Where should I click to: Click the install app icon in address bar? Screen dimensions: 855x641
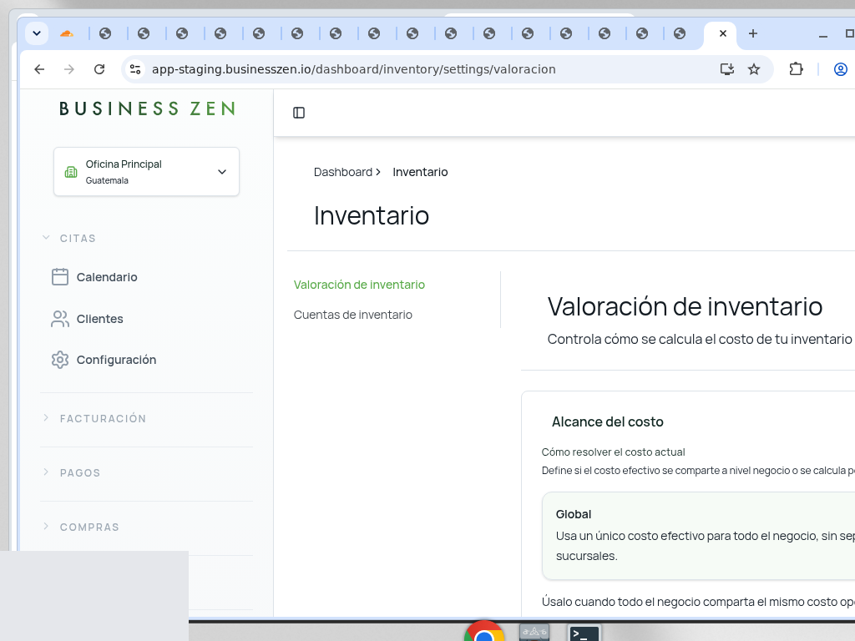click(x=727, y=69)
